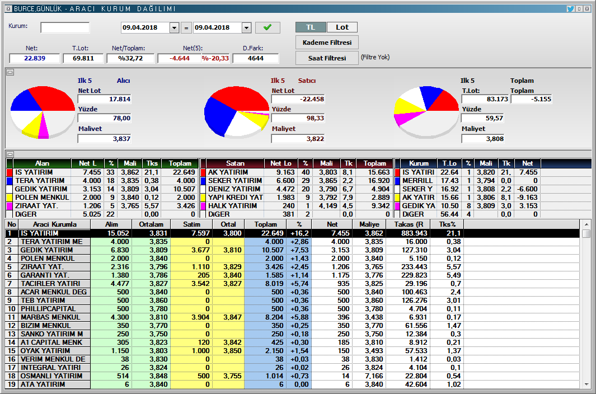This screenshot has height=394, width=596.
Task: Select ATA YATIRIM row
Action: [x=293, y=384]
